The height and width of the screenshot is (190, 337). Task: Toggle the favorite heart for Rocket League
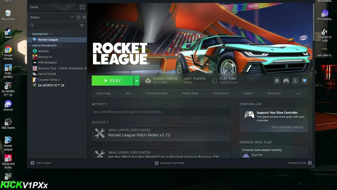coord(305,81)
